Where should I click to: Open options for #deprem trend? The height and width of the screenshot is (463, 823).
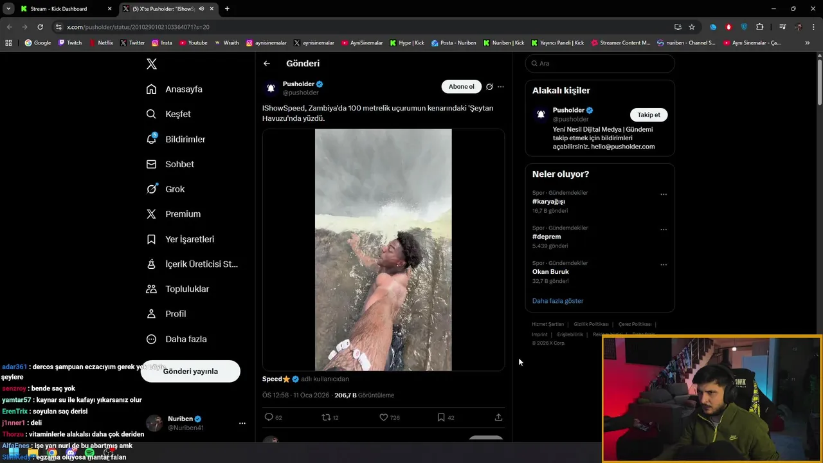664,230
